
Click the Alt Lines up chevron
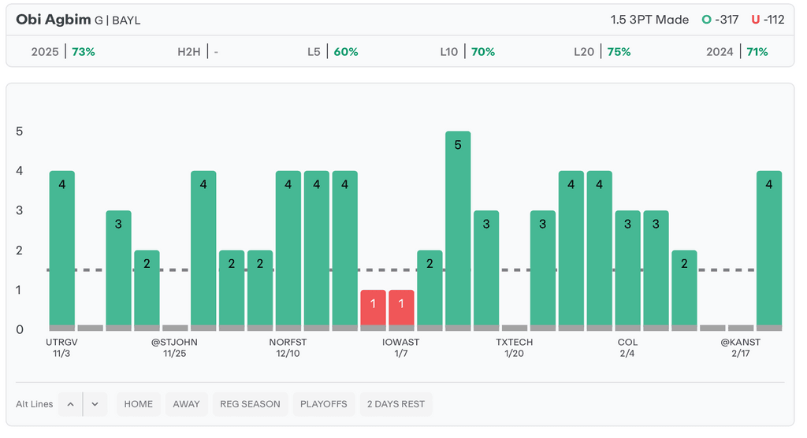(x=70, y=404)
